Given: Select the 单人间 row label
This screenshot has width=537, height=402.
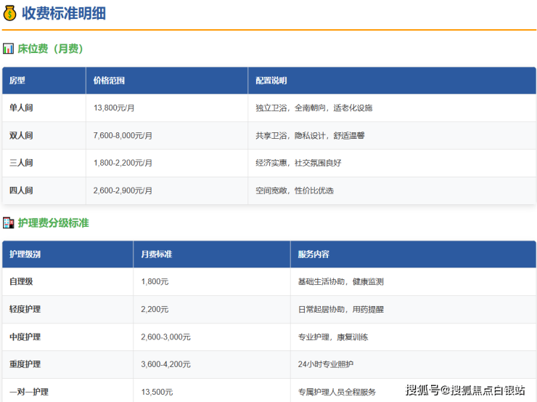Looking at the screenshot, I should pyautogui.click(x=21, y=108).
